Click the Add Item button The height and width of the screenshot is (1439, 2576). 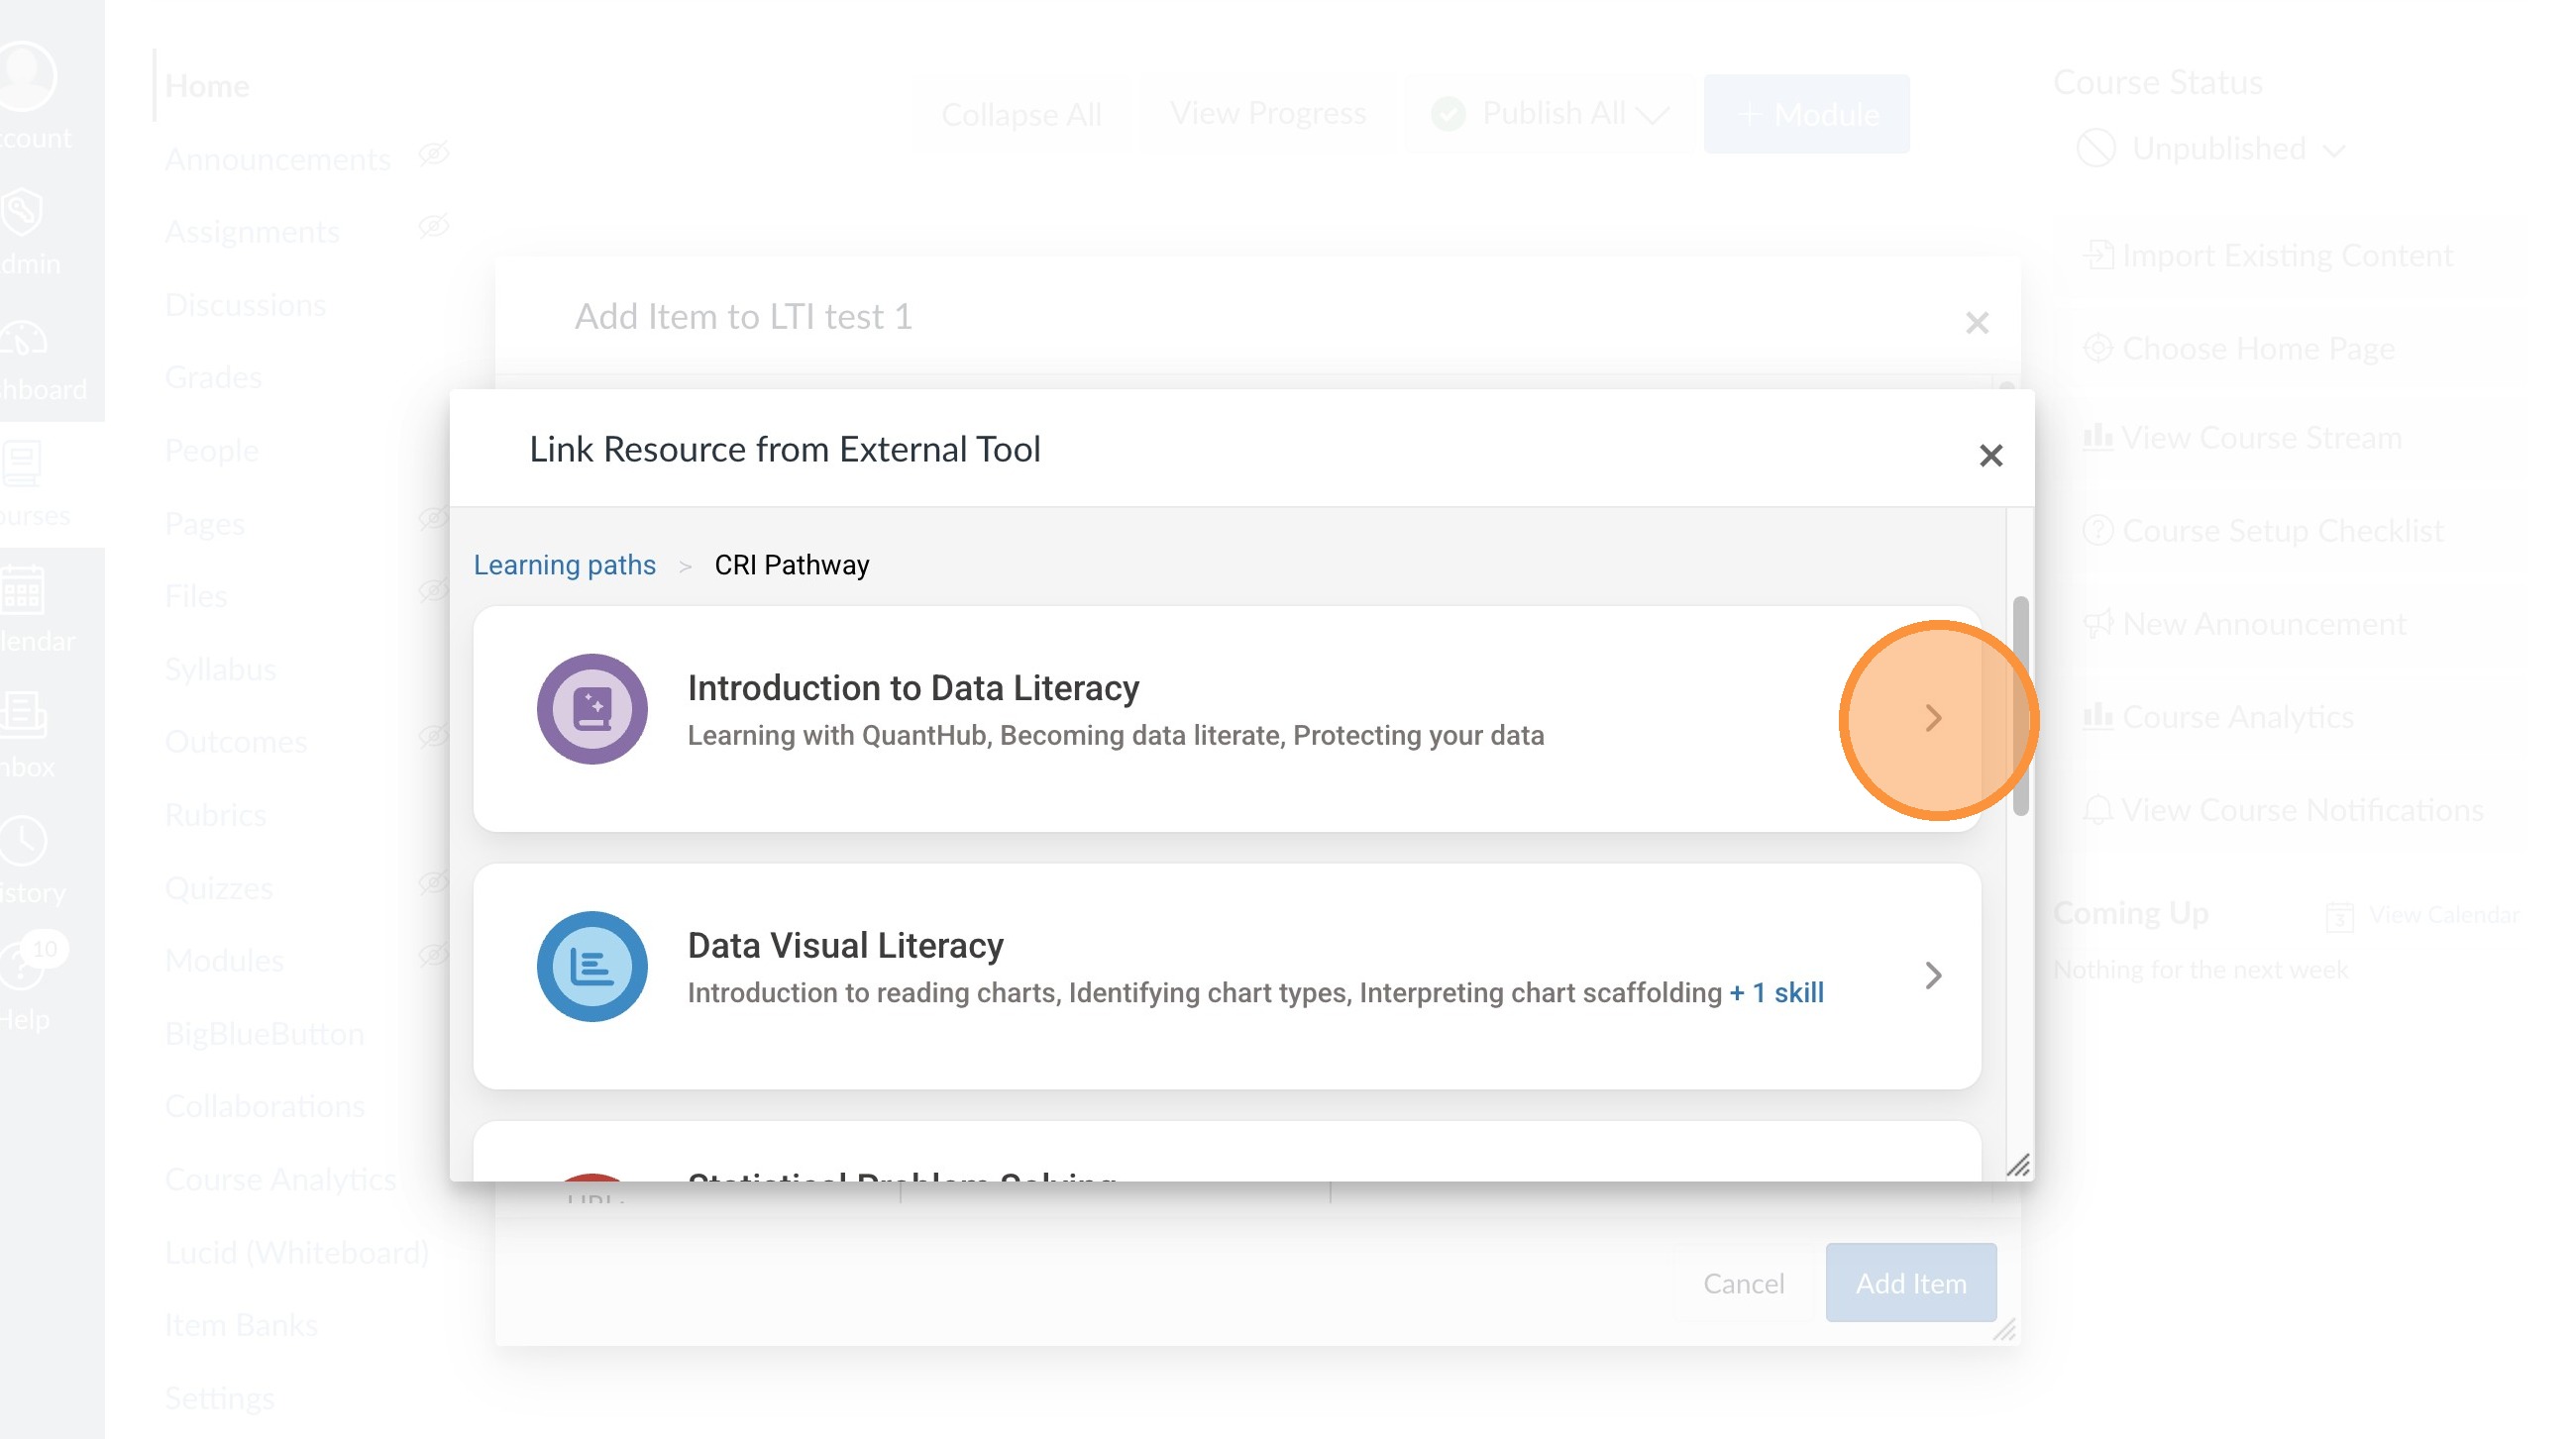click(x=1910, y=1284)
